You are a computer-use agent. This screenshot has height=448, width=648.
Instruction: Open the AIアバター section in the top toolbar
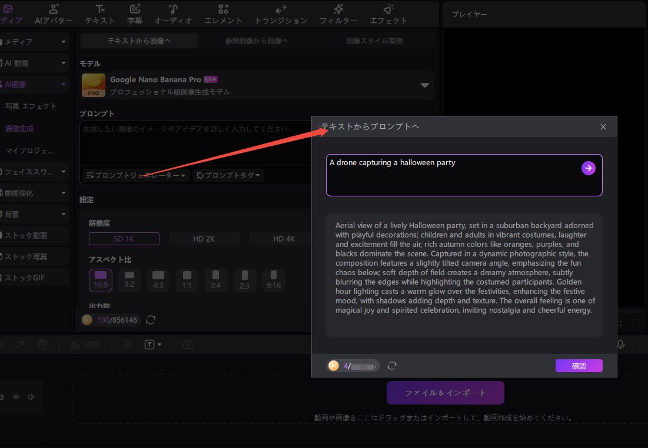[x=54, y=14]
